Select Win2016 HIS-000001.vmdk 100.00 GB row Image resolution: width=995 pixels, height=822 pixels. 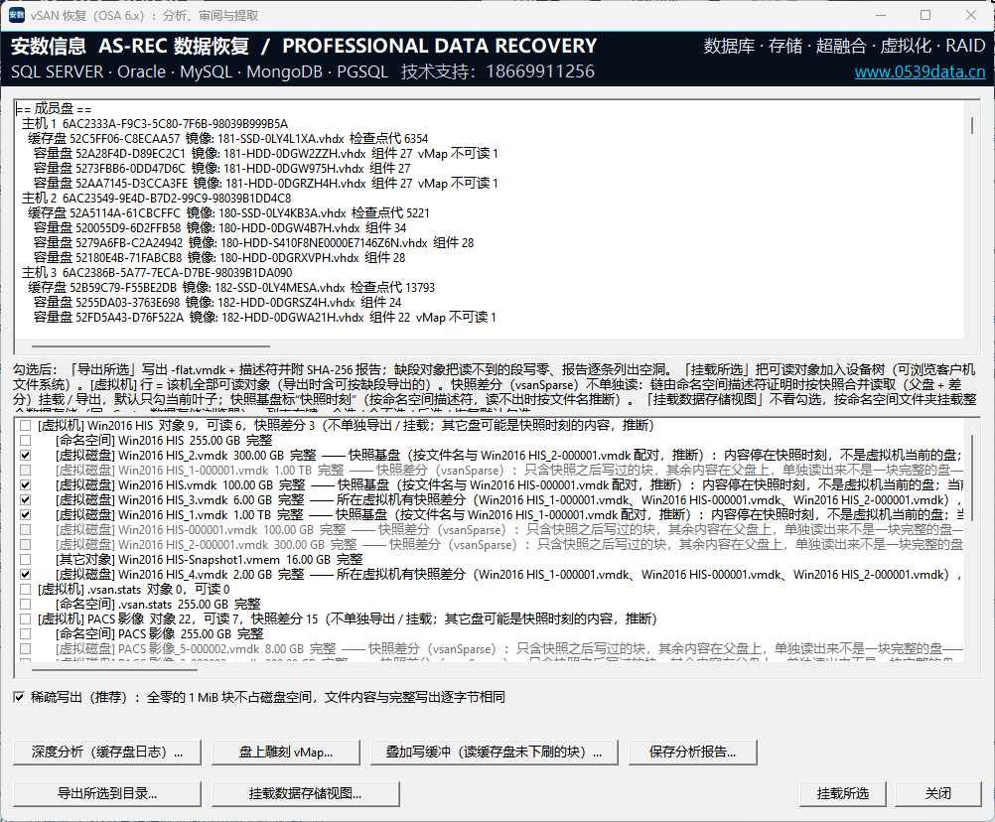[509, 529]
